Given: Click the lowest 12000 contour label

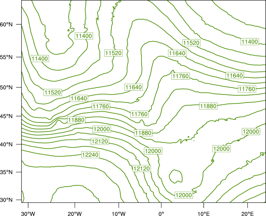Looking at the screenshot, I should (184, 195).
